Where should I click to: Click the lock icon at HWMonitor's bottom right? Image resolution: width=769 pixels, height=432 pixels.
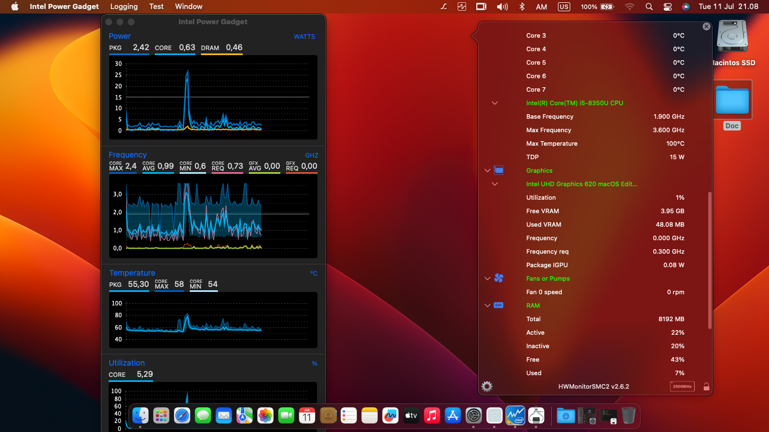tap(705, 386)
